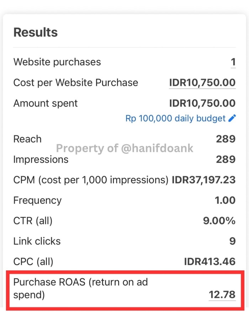Click the Link clicks value 9
This screenshot has width=249, height=312.
pyautogui.click(x=233, y=241)
